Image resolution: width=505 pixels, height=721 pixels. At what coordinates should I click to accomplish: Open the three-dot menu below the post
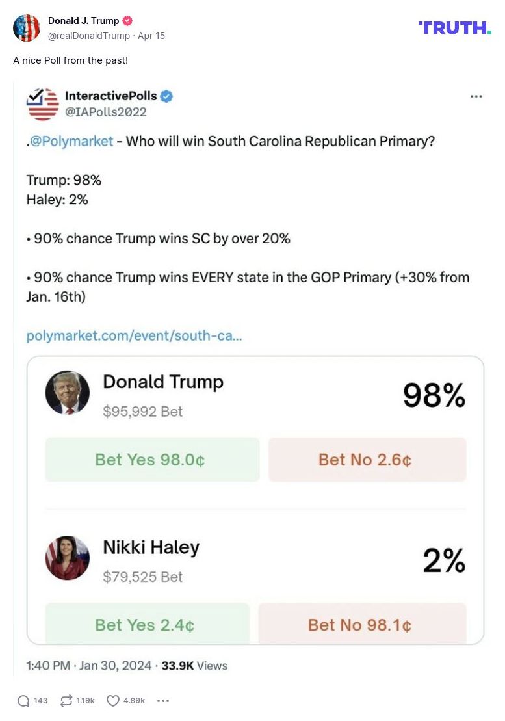(x=162, y=701)
